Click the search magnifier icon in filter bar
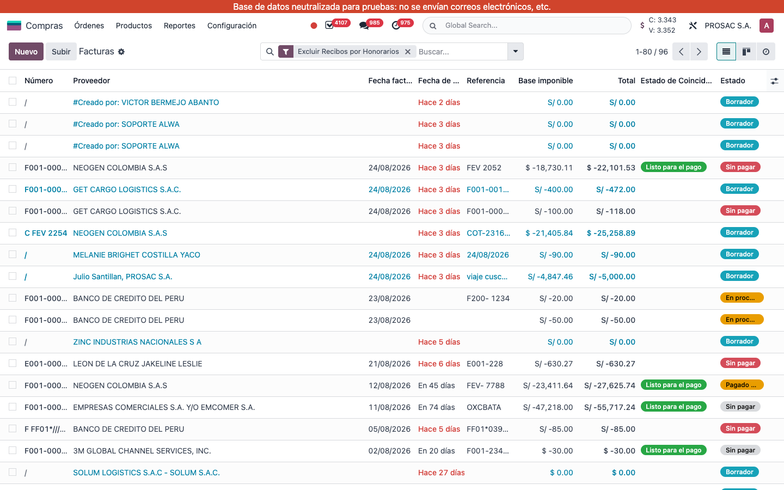The image size is (784, 490). pyautogui.click(x=269, y=52)
